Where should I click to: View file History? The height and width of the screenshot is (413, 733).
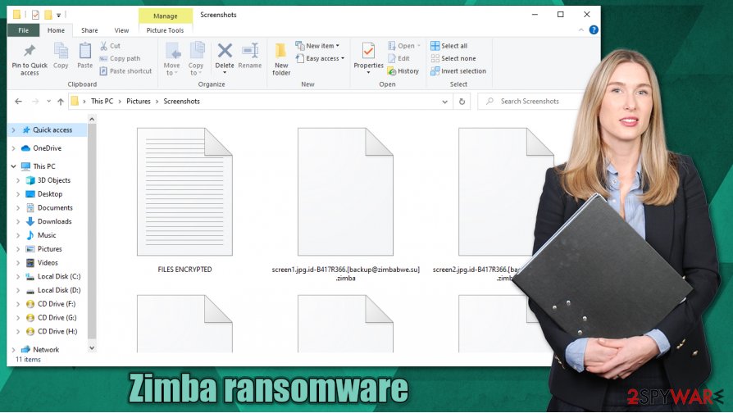click(x=403, y=71)
